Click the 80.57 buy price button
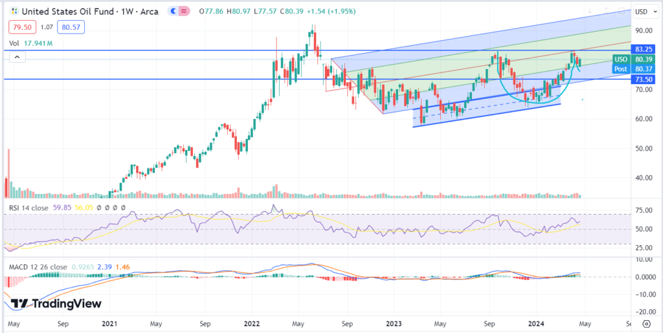 click(71, 28)
